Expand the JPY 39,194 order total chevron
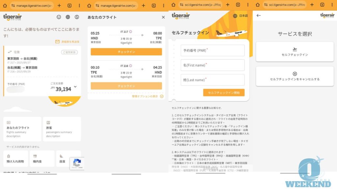This screenshot has height=189, width=337. point(75,87)
